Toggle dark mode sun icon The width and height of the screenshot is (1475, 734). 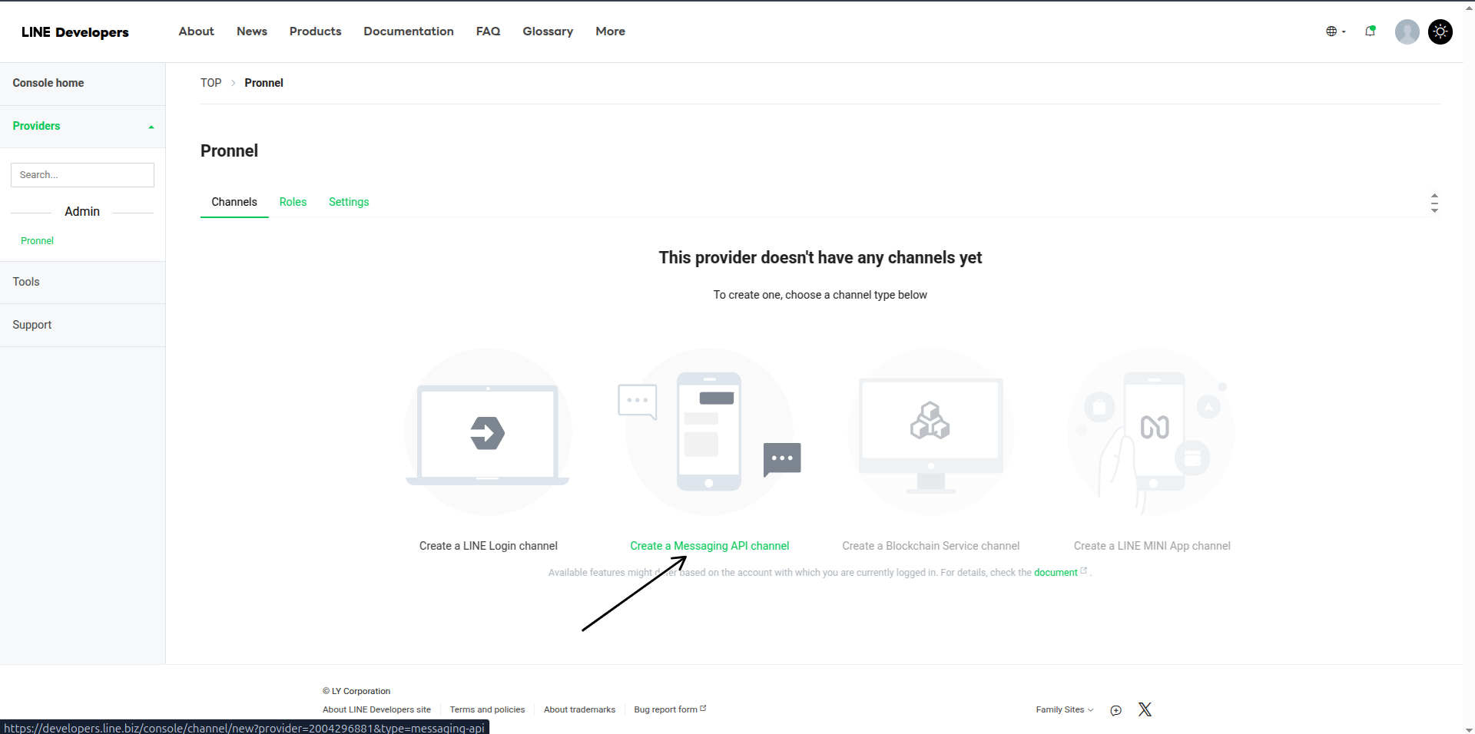(x=1440, y=31)
